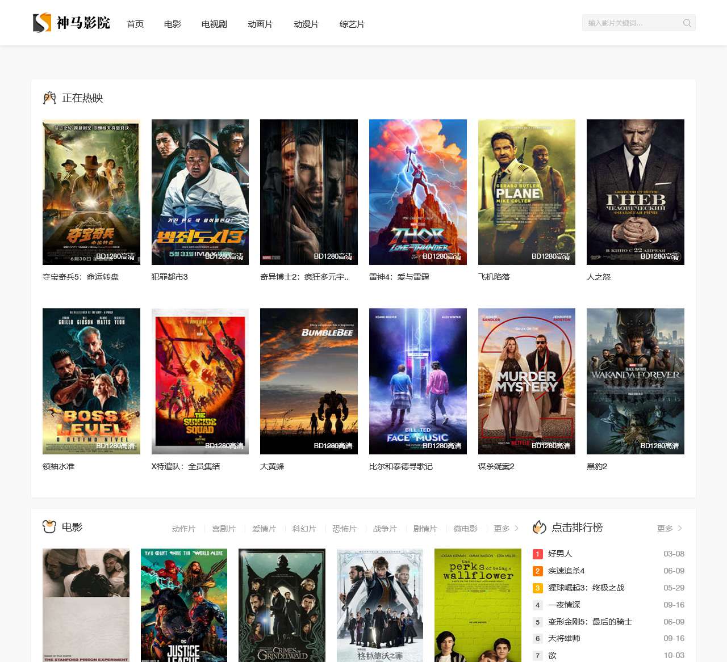The image size is (727, 662).
Task: Click the 谋杀疑案2 title link
Action: pyautogui.click(x=496, y=466)
